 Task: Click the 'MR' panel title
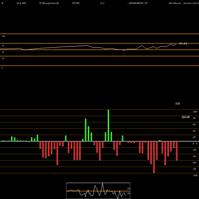178,103
